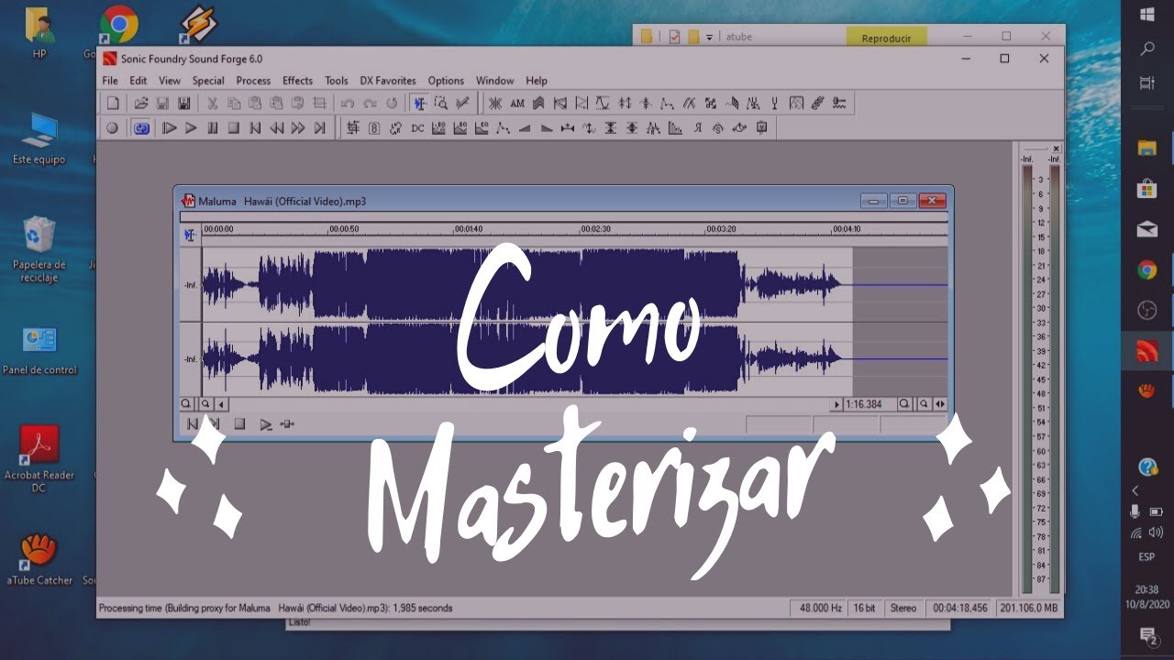Click the Cut scissors icon
The image size is (1174, 660).
(212, 104)
